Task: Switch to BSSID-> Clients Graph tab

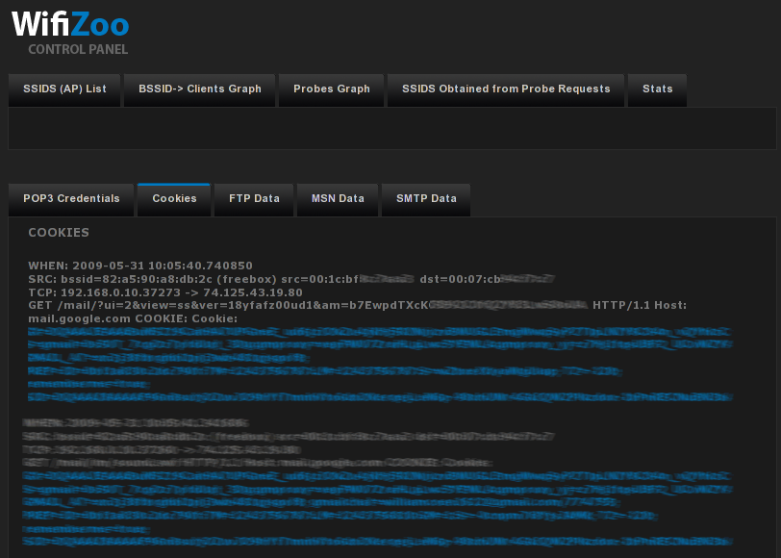Action: [199, 89]
